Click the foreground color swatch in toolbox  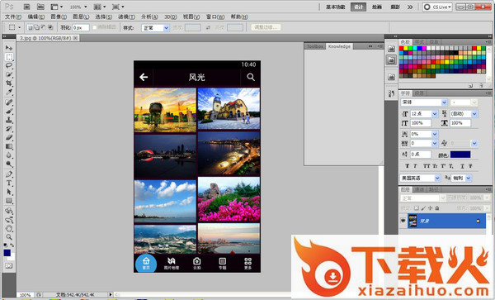[x=7, y=253]
